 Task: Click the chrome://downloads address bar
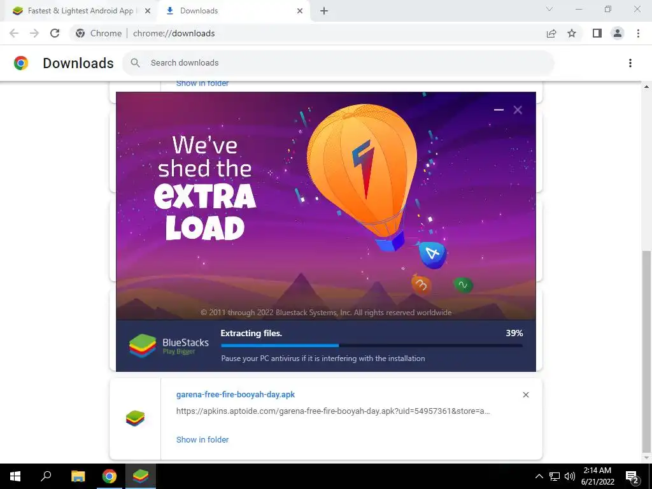307,33
